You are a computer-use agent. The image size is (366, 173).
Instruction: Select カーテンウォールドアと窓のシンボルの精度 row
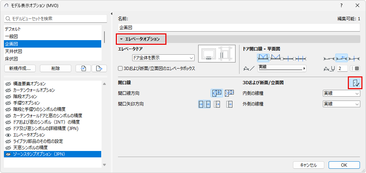pyautogui.click(x=52, y=115)
